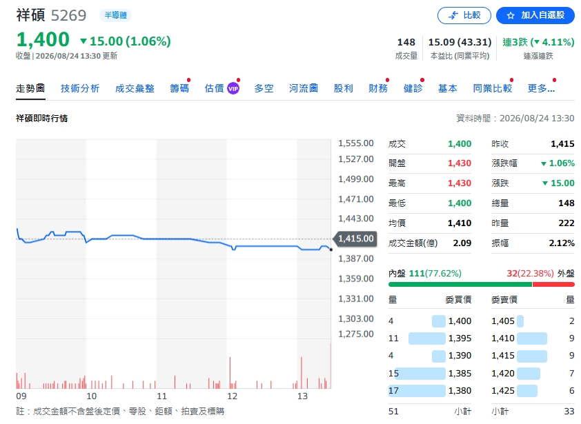Click the purple VIP badge icon
Screen dimensions: 581x424
(x=233, y=88)
